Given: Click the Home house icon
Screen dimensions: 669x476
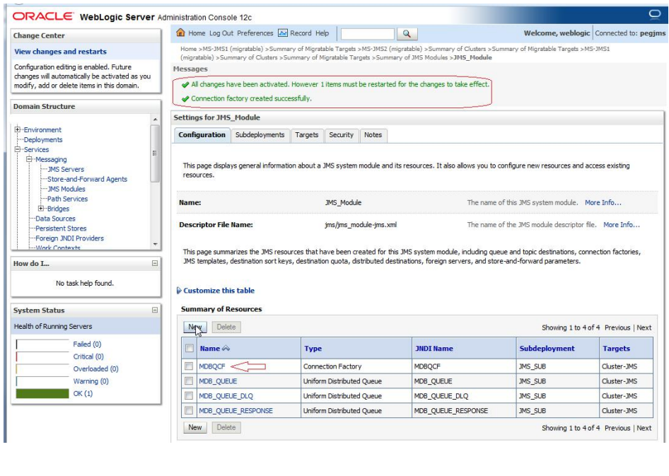Looking at the screenshot, I should [x=180, y=33].
